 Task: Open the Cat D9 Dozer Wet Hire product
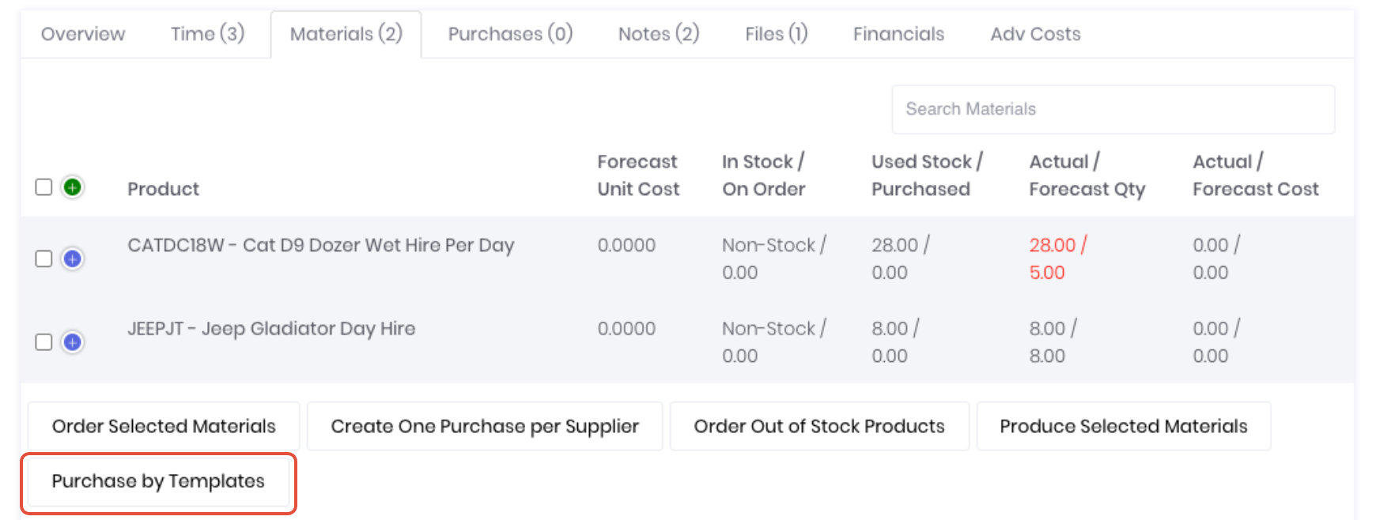click(x=320, y=246)
